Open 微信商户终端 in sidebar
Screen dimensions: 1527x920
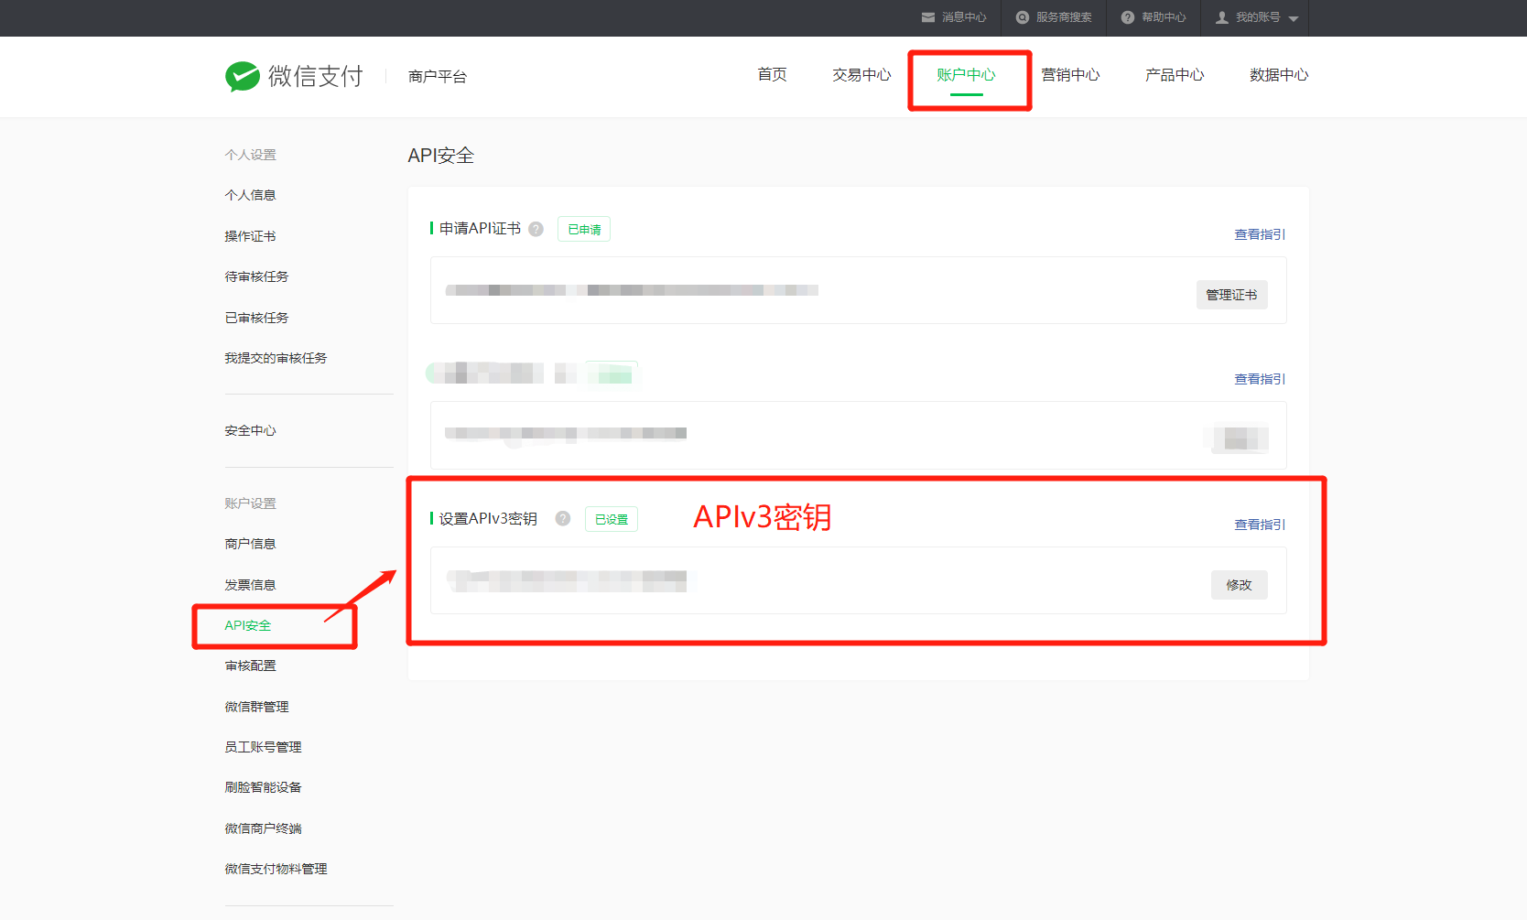tap(263, 828)
